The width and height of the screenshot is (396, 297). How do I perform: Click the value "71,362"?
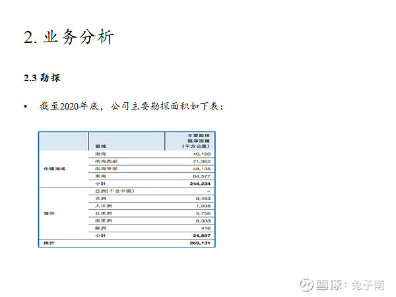coord(201,162)
